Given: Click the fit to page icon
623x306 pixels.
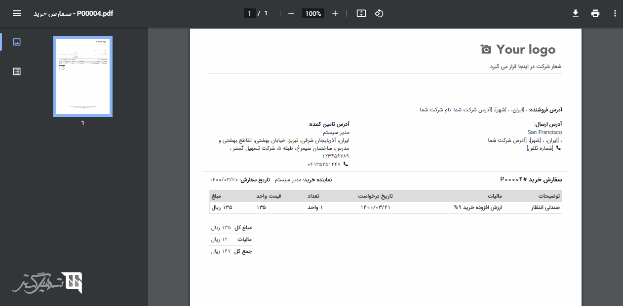Looking at the screenshot, I should [361, 13].
